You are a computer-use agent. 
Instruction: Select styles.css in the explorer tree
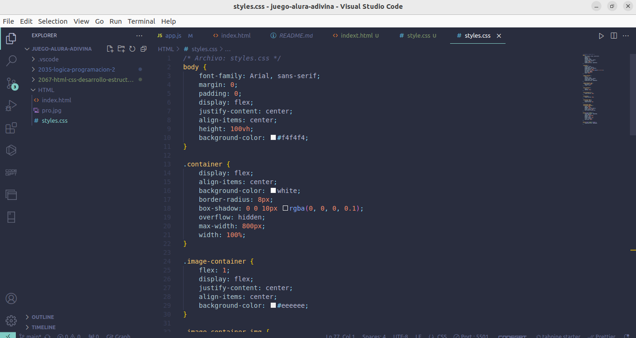point(55,120)
